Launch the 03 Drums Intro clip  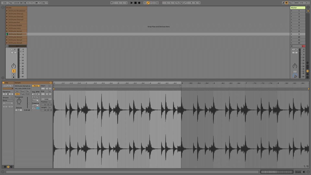(7, 28)
